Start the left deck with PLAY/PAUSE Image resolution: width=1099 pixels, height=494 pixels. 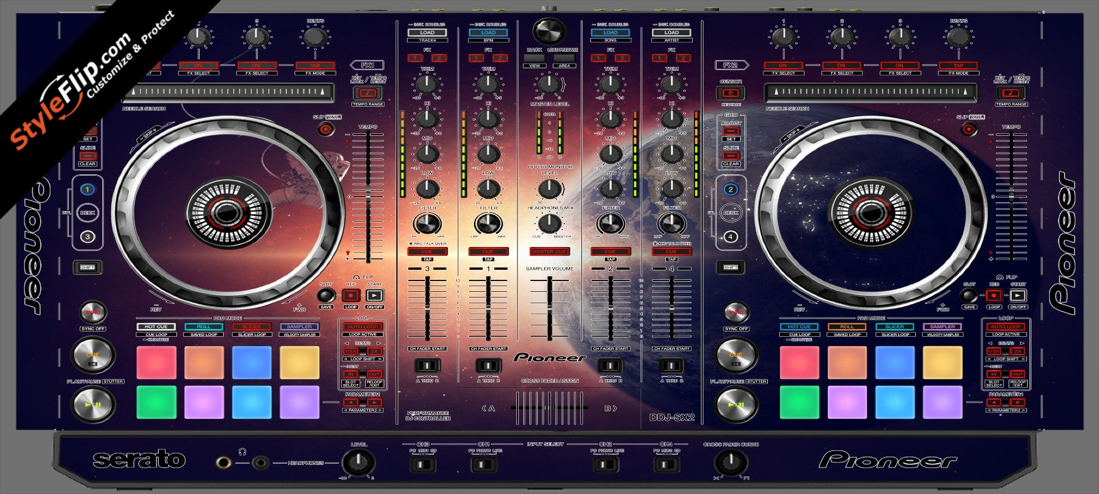(x=93, y=405)
